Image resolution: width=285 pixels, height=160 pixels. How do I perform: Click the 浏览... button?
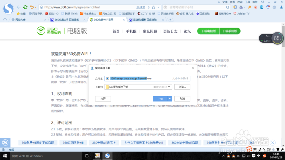click(182, 87)
